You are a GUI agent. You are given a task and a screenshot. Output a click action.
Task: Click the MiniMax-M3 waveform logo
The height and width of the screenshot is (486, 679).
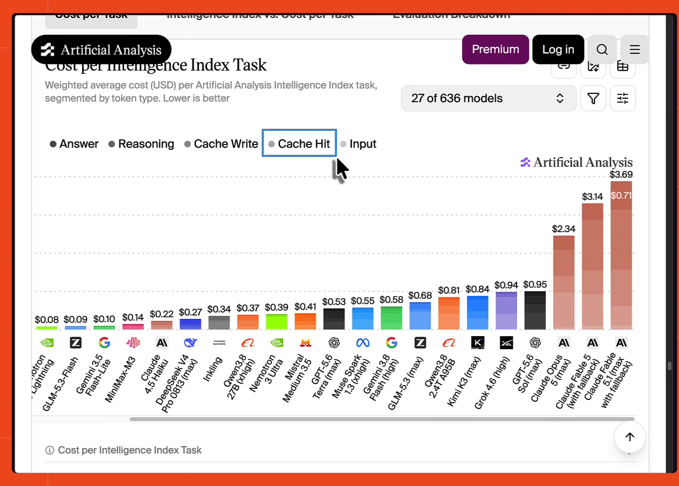point(133,343)
